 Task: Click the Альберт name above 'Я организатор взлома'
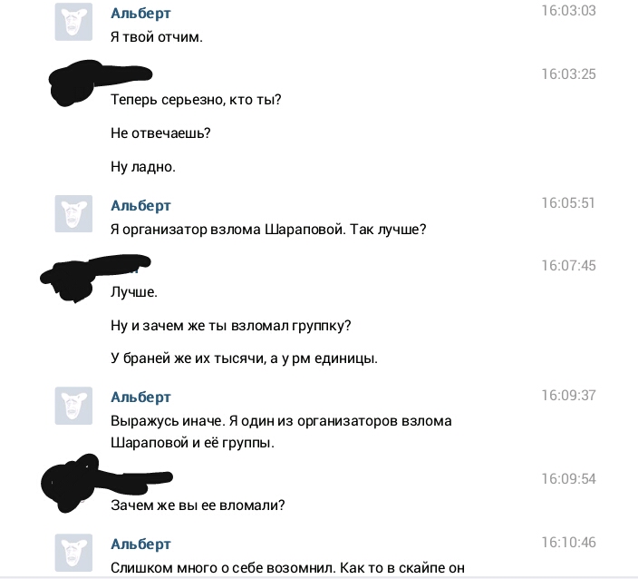tap(140, 205)
